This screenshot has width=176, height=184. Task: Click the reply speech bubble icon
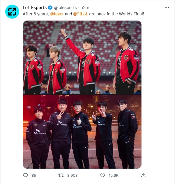(25, 175)
